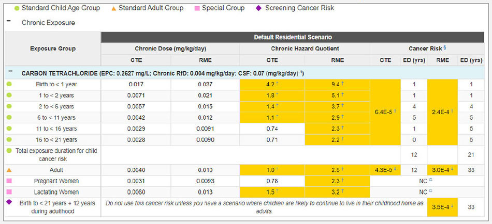Select the Exposure Group column header

(53, 49)
